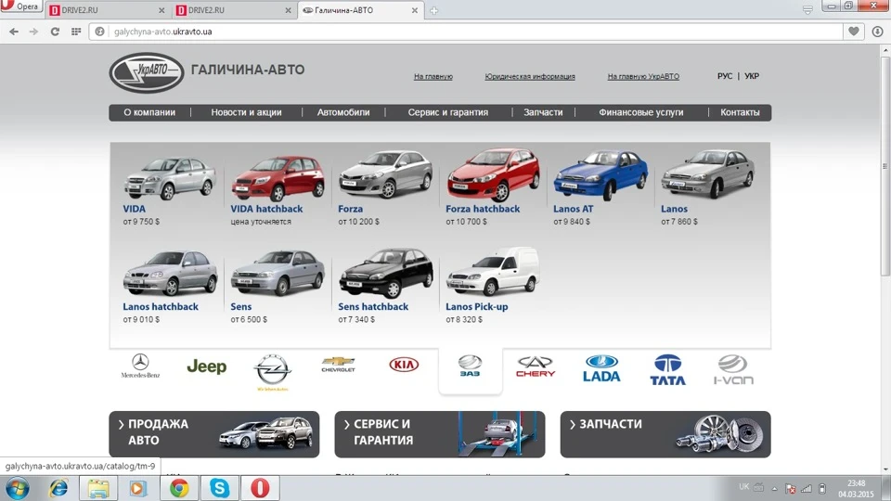
Task: Close the Галичина-АВТО tab
Action: [x=414, y=10]
